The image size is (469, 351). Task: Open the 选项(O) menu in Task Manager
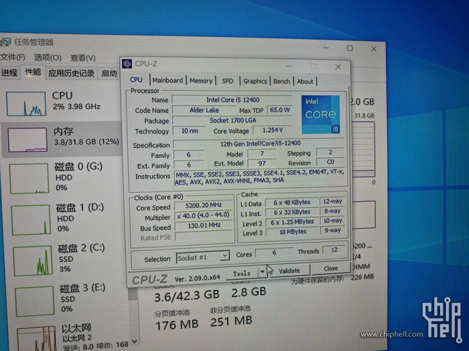tap(47, 57)
